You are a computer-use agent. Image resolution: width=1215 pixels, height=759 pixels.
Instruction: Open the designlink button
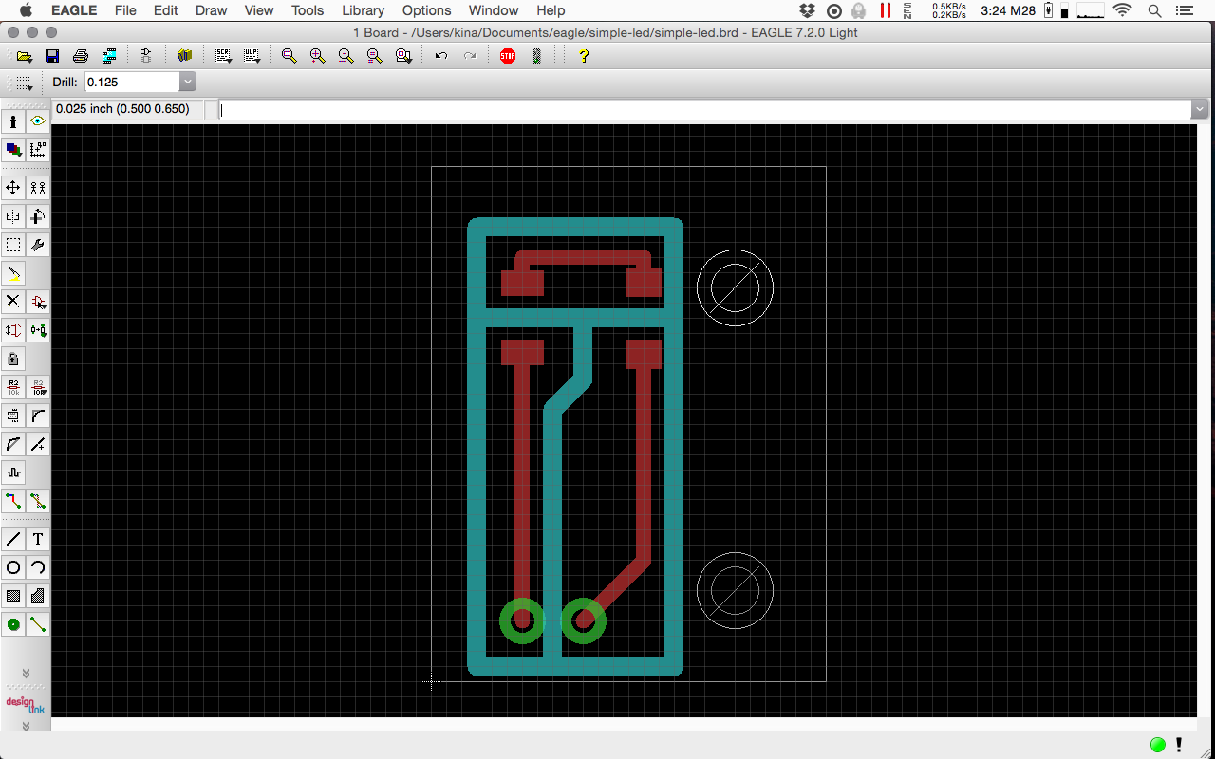coord(26,704)
